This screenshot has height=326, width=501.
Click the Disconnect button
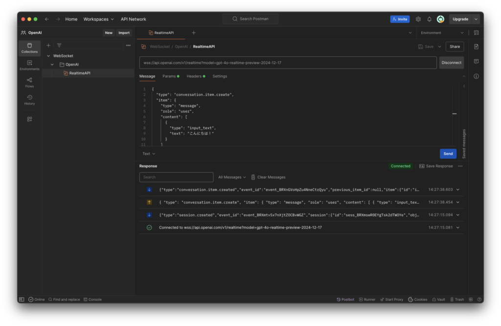coord(452,63)
